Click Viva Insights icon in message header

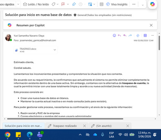click(138, 35)
